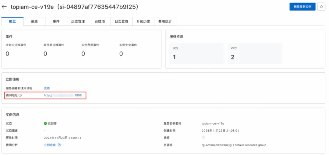Switch to the 概览 tab
329x155 pixels.
[12, 21]
